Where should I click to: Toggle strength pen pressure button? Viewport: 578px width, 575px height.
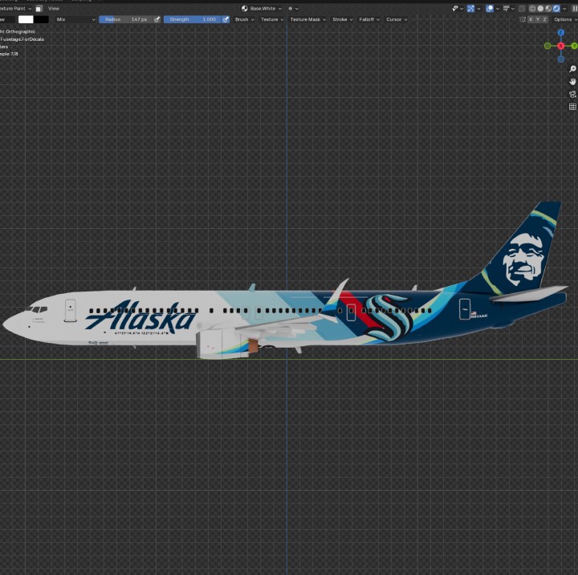point(226,19)
